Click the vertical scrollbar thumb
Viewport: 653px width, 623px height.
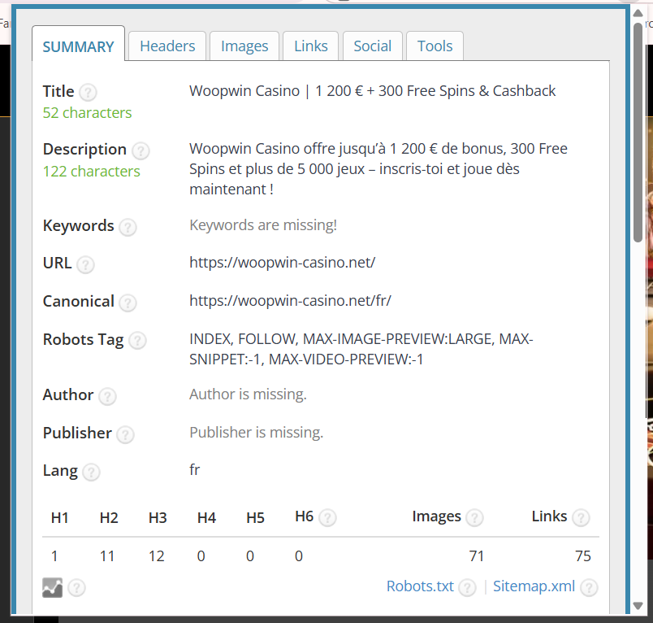click(638, 132)
